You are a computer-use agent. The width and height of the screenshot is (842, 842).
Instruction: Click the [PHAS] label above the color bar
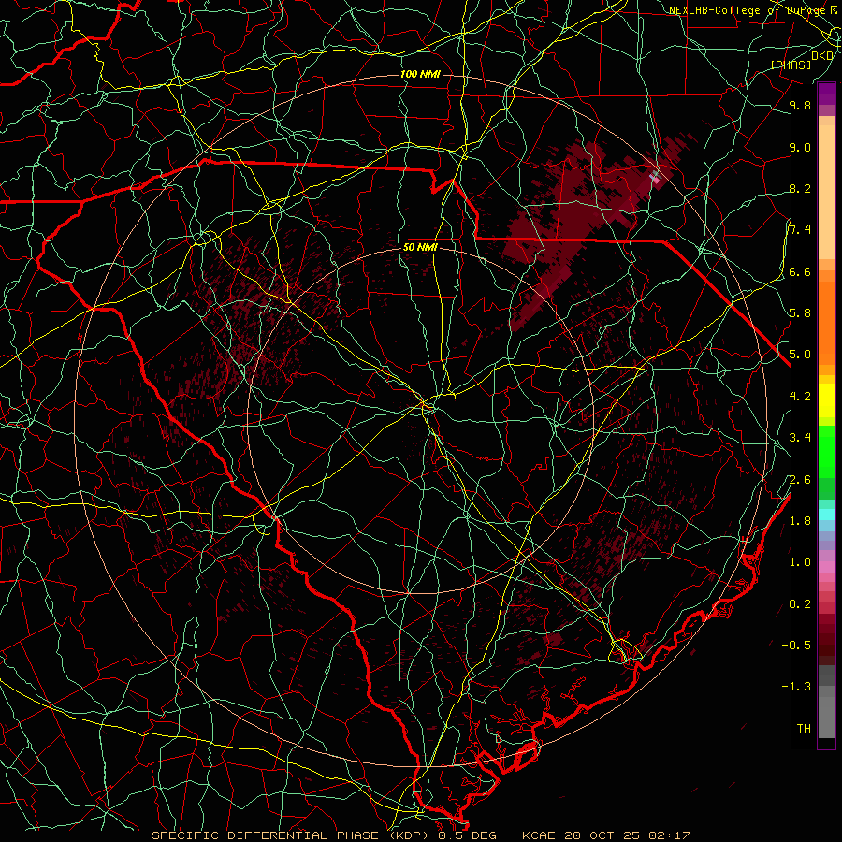(x=791, y=65)
